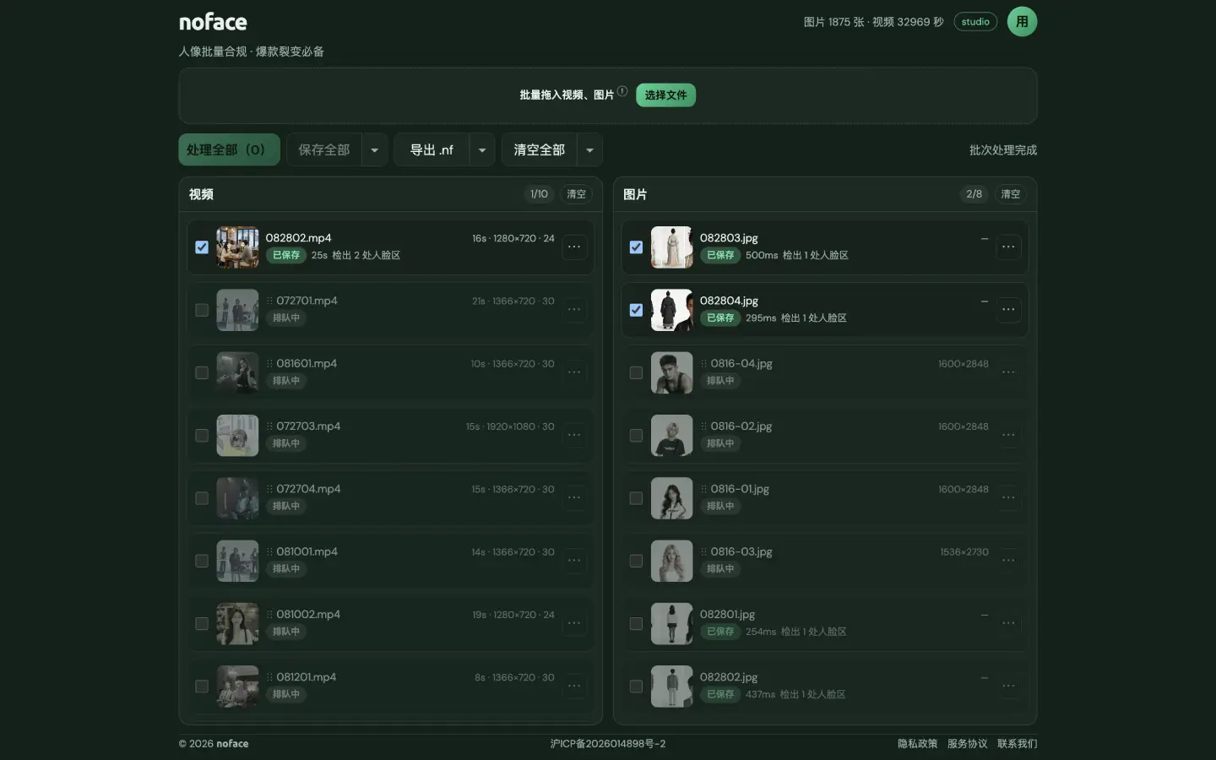Click the 导出 .nf button
The width and height of the screenshot is (1216, 760).
(x=432, y=150)
